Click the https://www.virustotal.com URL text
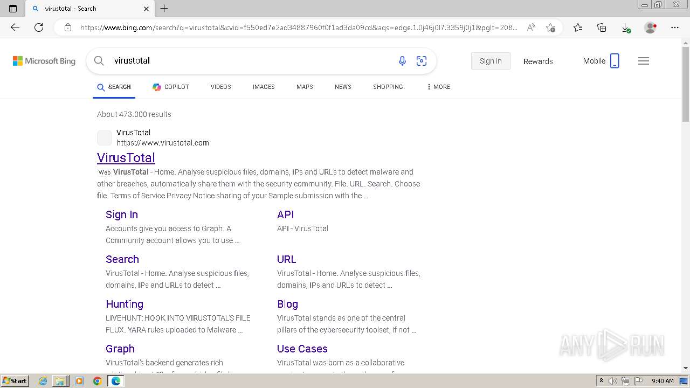This screenshot has height=388, width=690. (x=163, y=143)
